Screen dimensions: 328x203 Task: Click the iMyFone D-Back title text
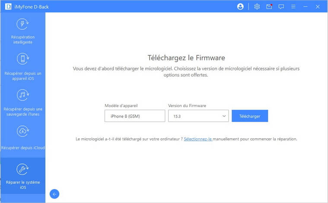point(32,7)
